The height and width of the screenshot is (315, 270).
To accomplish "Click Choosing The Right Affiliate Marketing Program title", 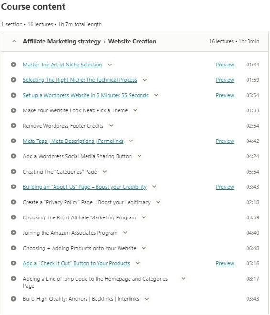I will [x=79, y=217].
